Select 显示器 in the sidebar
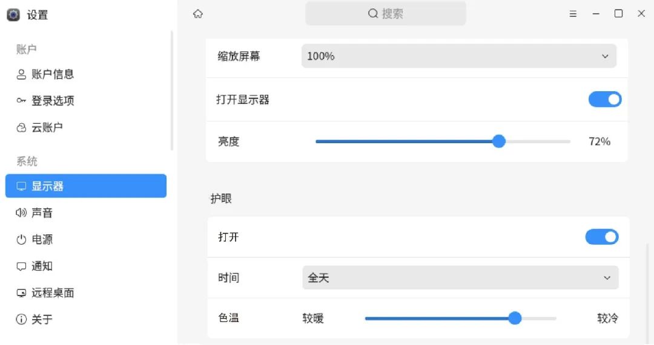This screenshot has height=345, width=654. 85,186
